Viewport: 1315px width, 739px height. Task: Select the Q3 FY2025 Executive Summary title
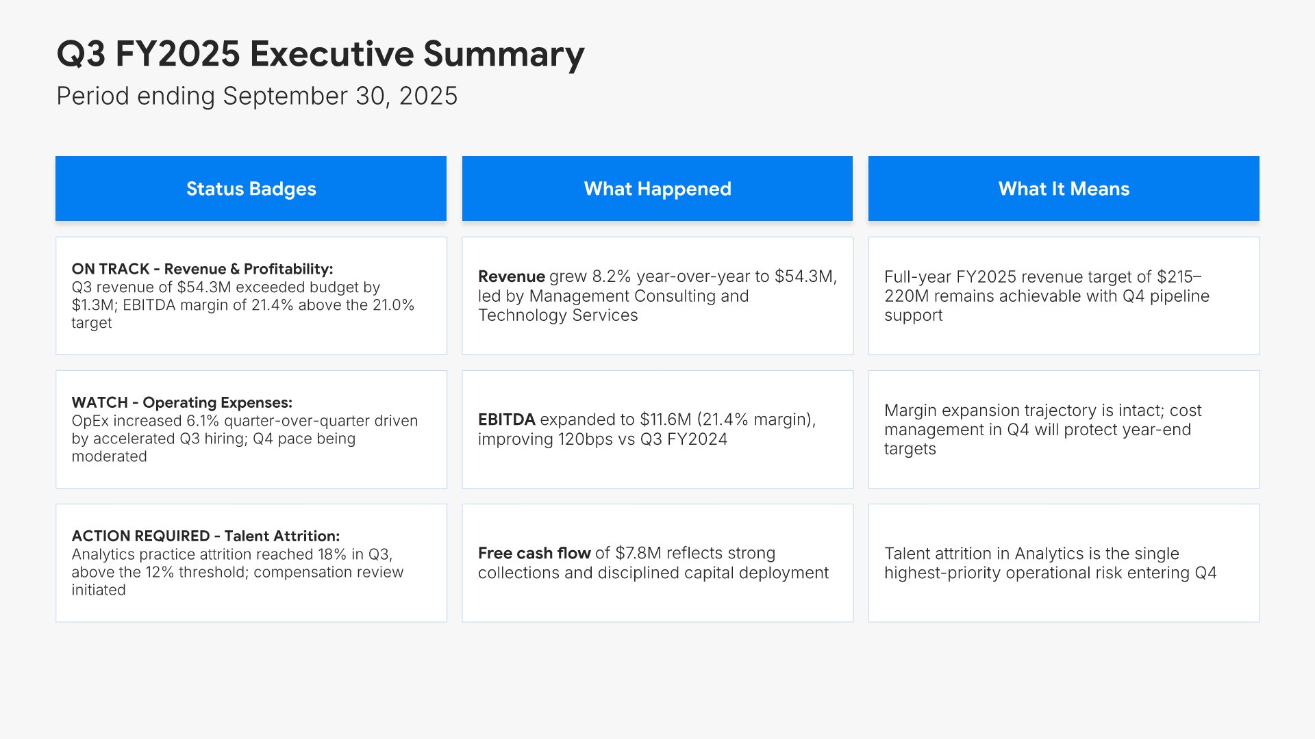(x=321, y=54)
